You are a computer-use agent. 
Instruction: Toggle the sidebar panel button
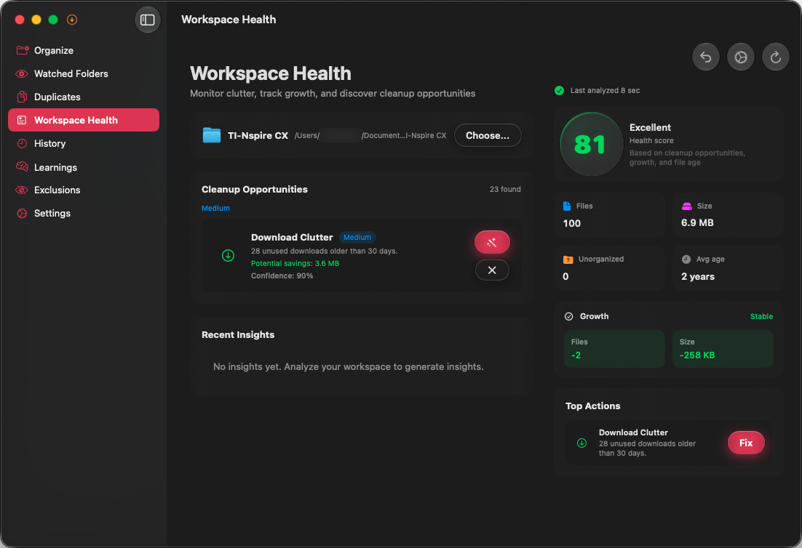147,20
